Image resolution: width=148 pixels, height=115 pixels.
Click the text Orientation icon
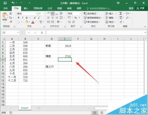point(58,22)
